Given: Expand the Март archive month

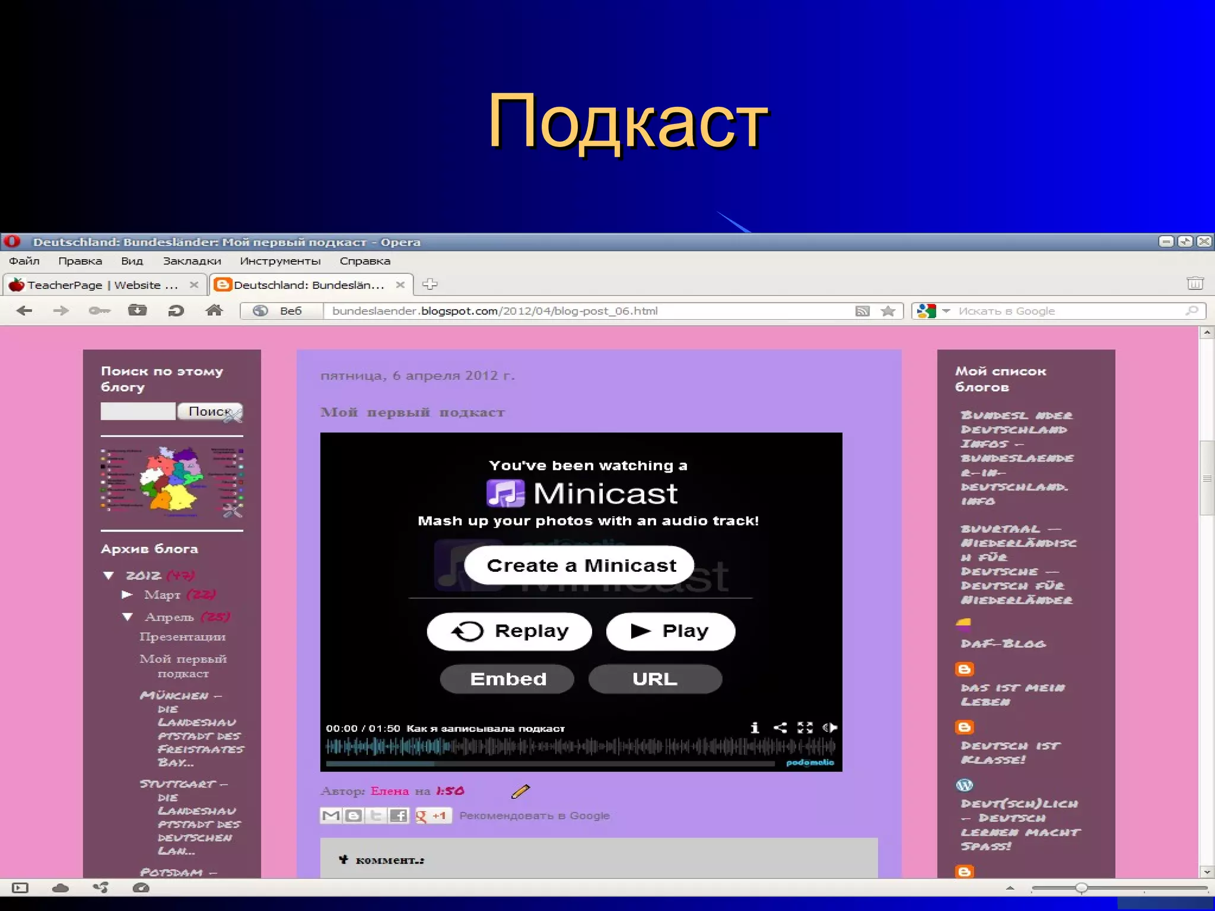Looking at the screenshot, I should [127, 594].
